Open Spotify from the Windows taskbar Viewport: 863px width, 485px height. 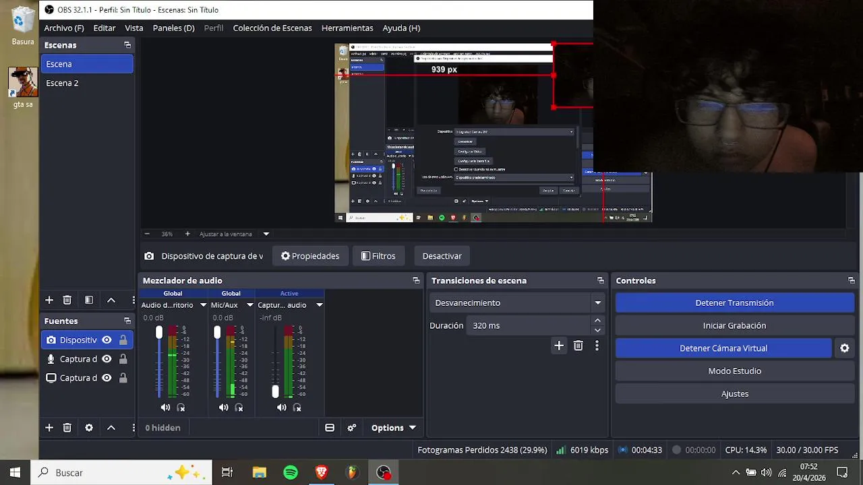tap(291, 473)
